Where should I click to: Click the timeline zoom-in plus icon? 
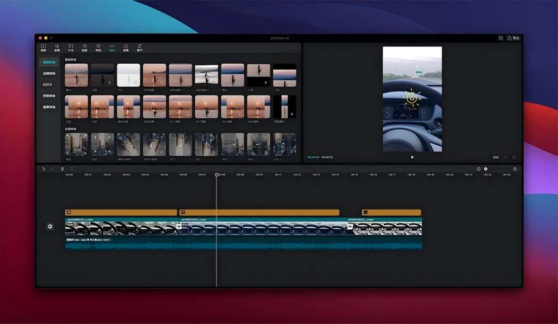coord(515,169)
